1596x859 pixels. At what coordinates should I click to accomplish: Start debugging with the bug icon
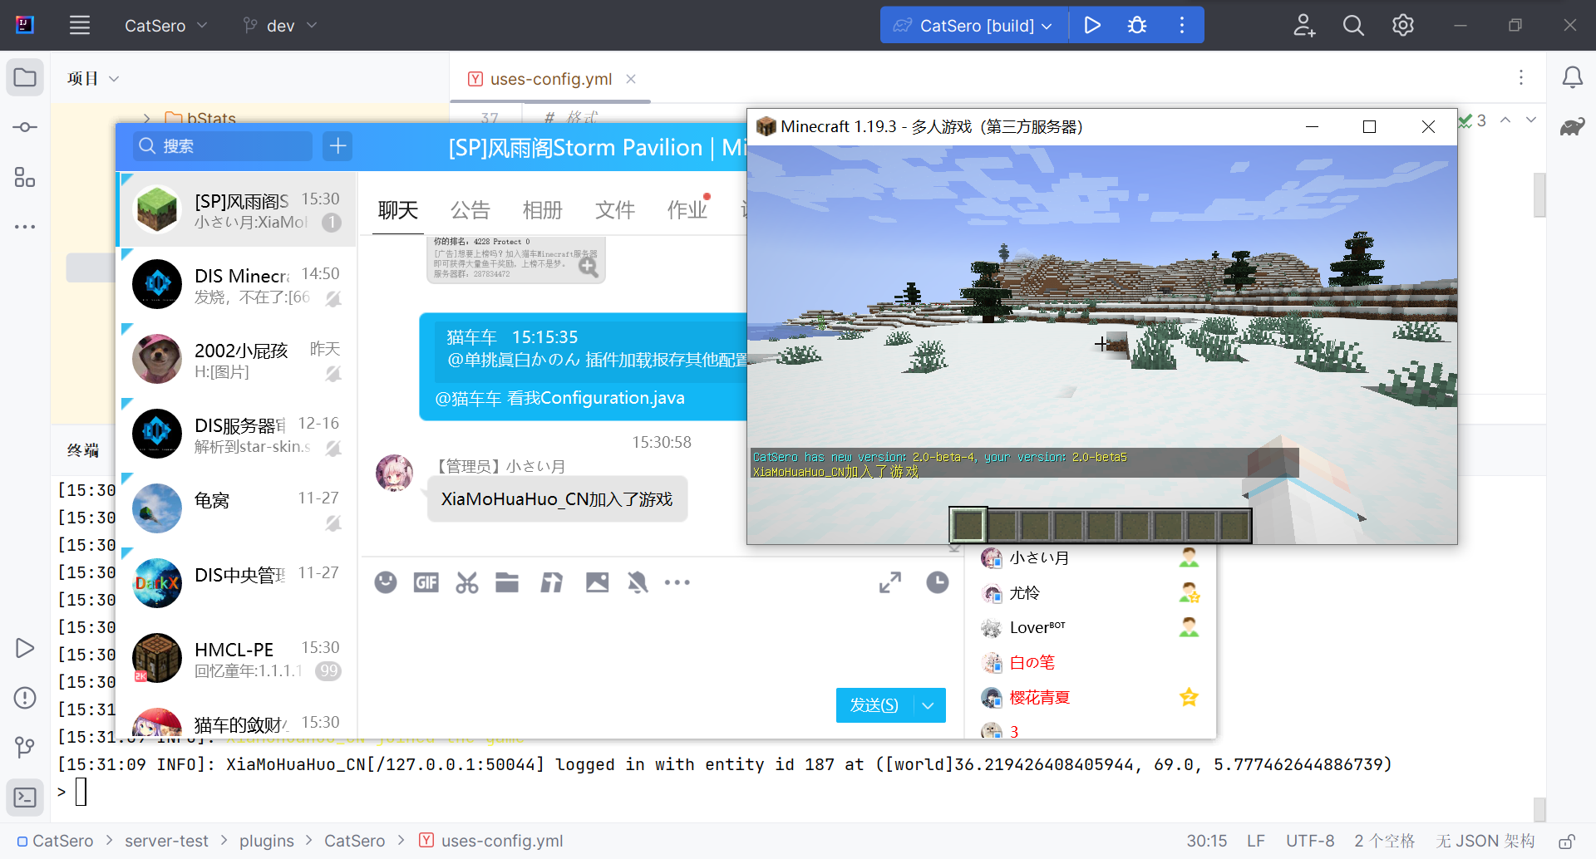click(1137, 26)
